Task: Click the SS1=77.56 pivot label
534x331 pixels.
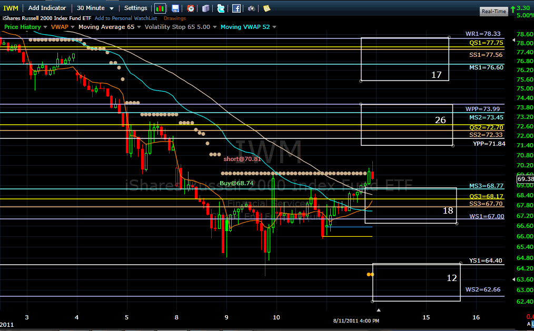Action: click(486, 55)
